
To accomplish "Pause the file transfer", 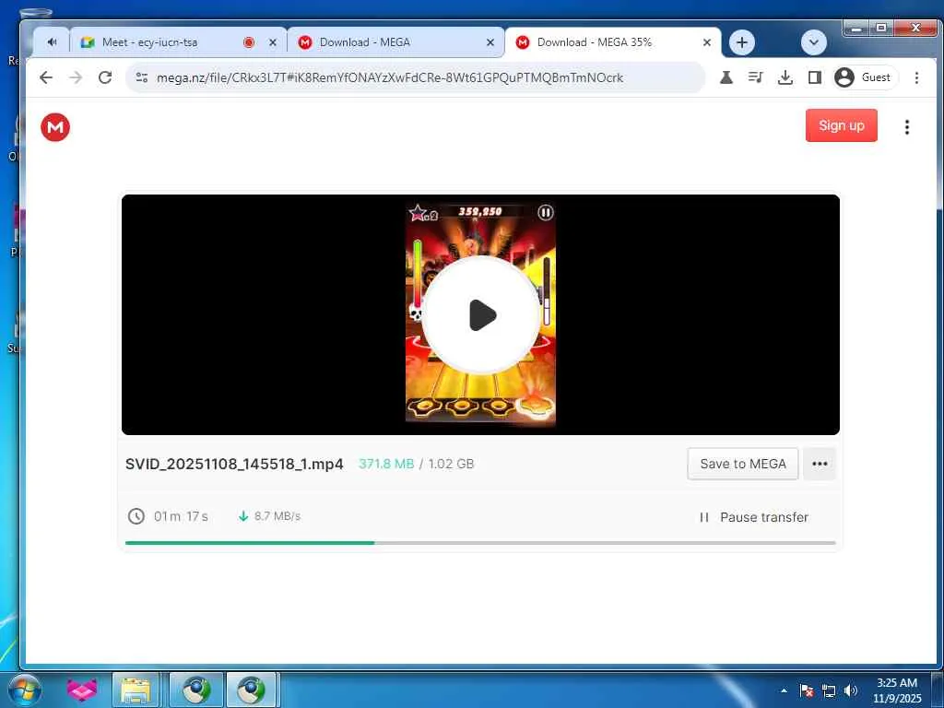I will 754,517.
